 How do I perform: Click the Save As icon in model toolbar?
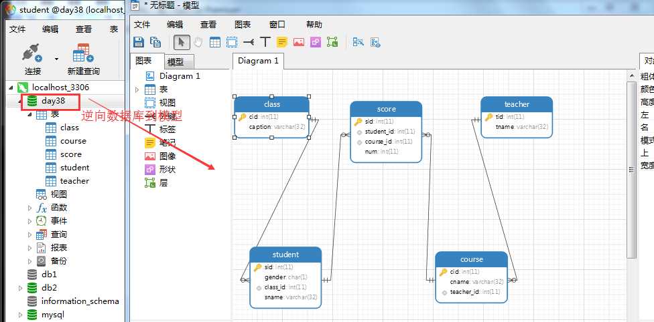click(155, 42)
